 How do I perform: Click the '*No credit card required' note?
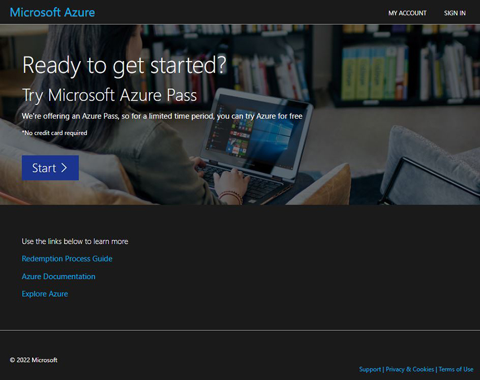coord(54,133)
